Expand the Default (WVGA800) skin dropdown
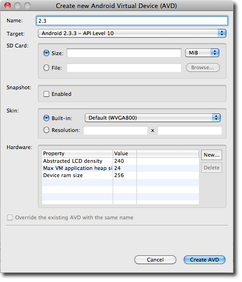 click(x=152, y=118)
